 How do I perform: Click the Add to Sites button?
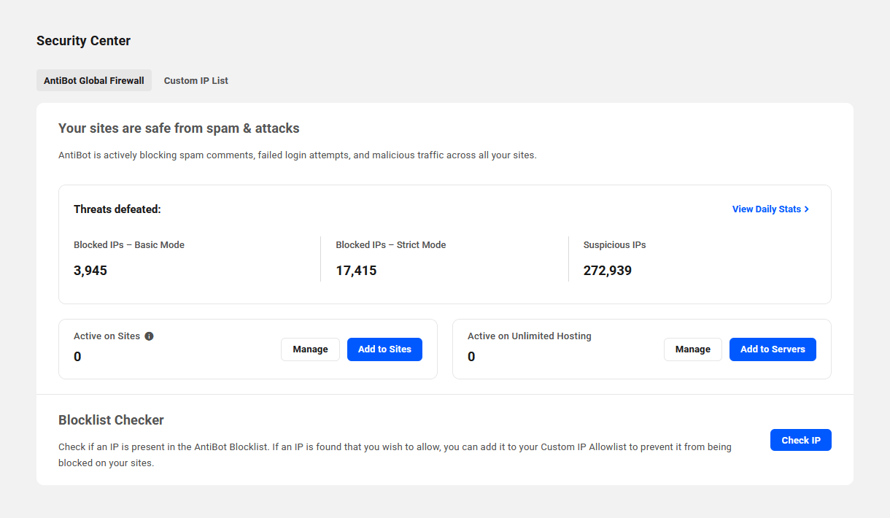384,349
